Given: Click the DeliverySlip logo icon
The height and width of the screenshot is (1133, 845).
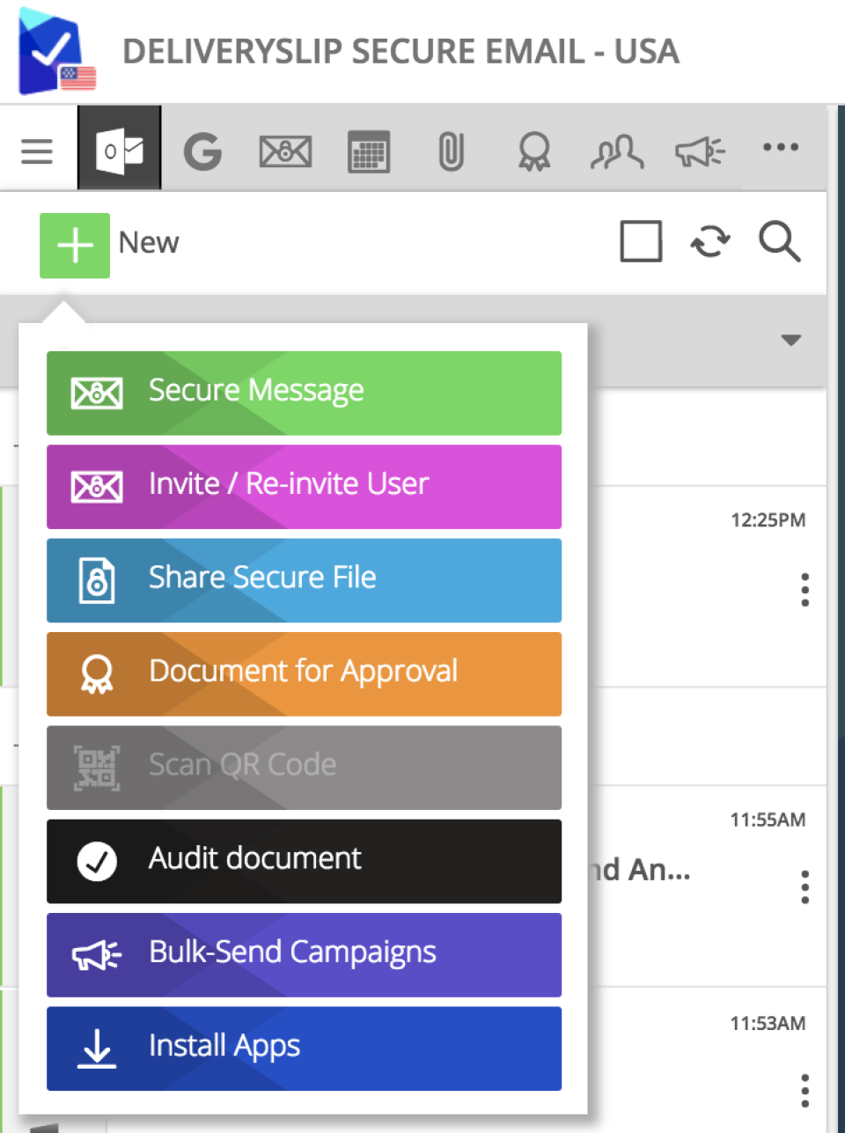Looking at the screenshot, I should pyautogui.click(x=56, y=51).
